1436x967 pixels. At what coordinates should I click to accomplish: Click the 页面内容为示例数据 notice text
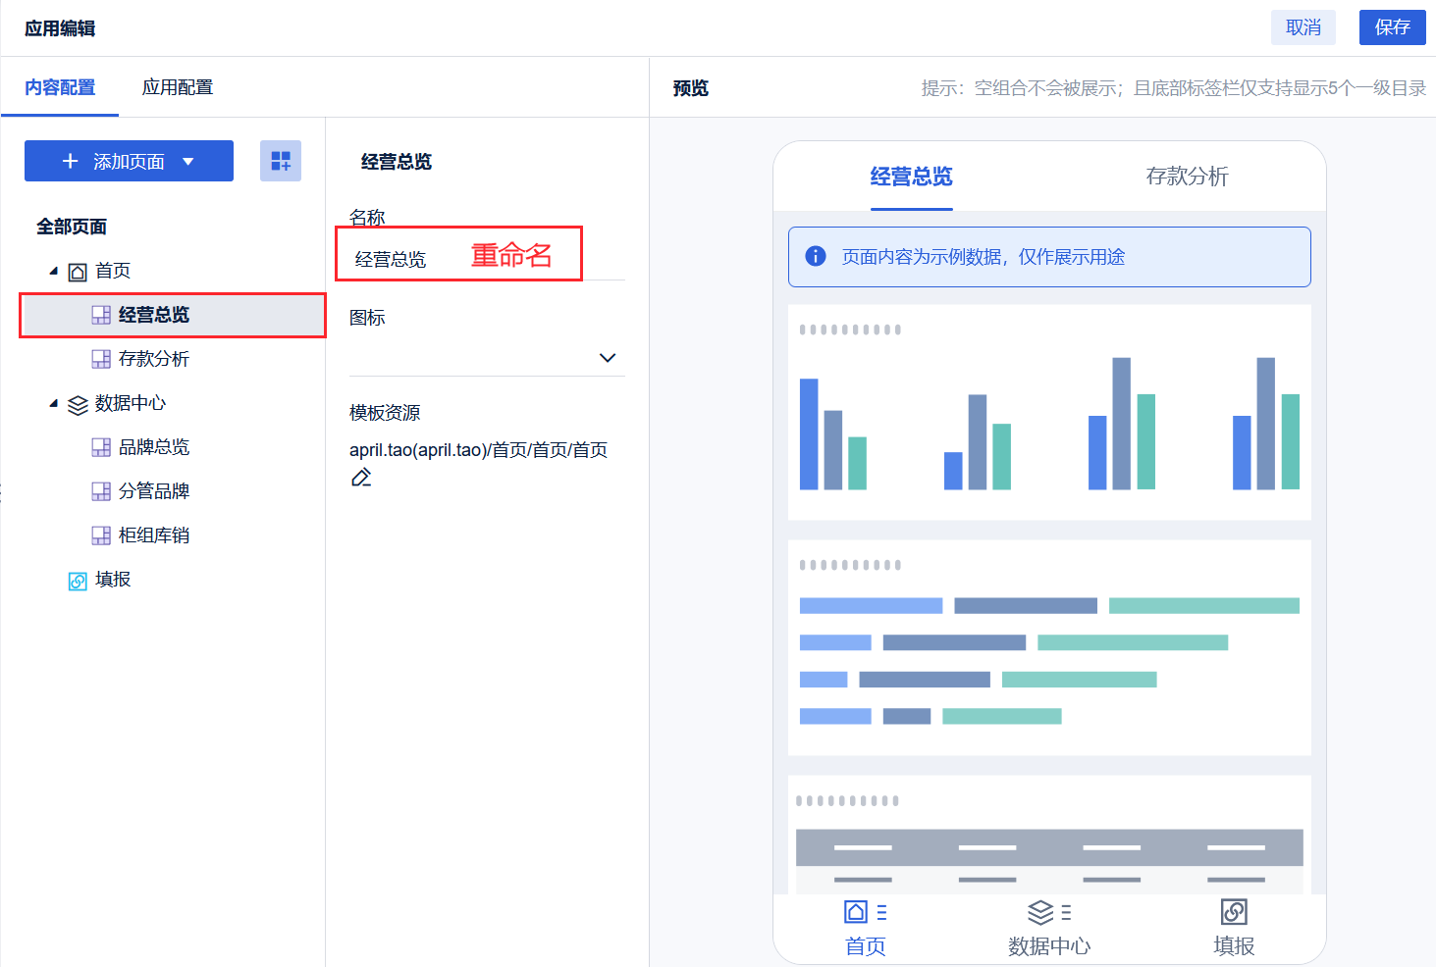[984, 257]
